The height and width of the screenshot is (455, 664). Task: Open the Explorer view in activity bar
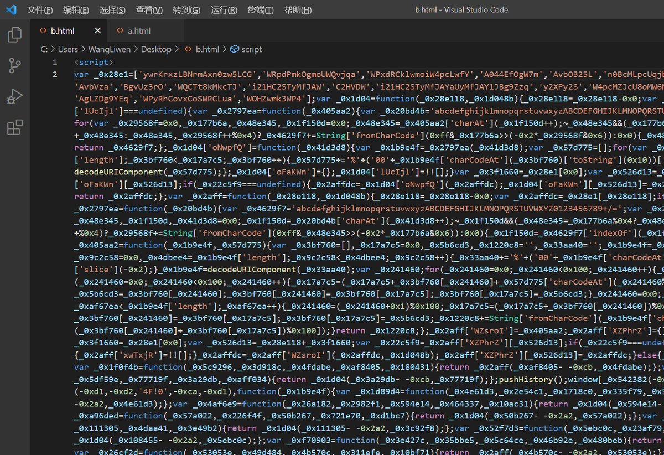[14, 35]
